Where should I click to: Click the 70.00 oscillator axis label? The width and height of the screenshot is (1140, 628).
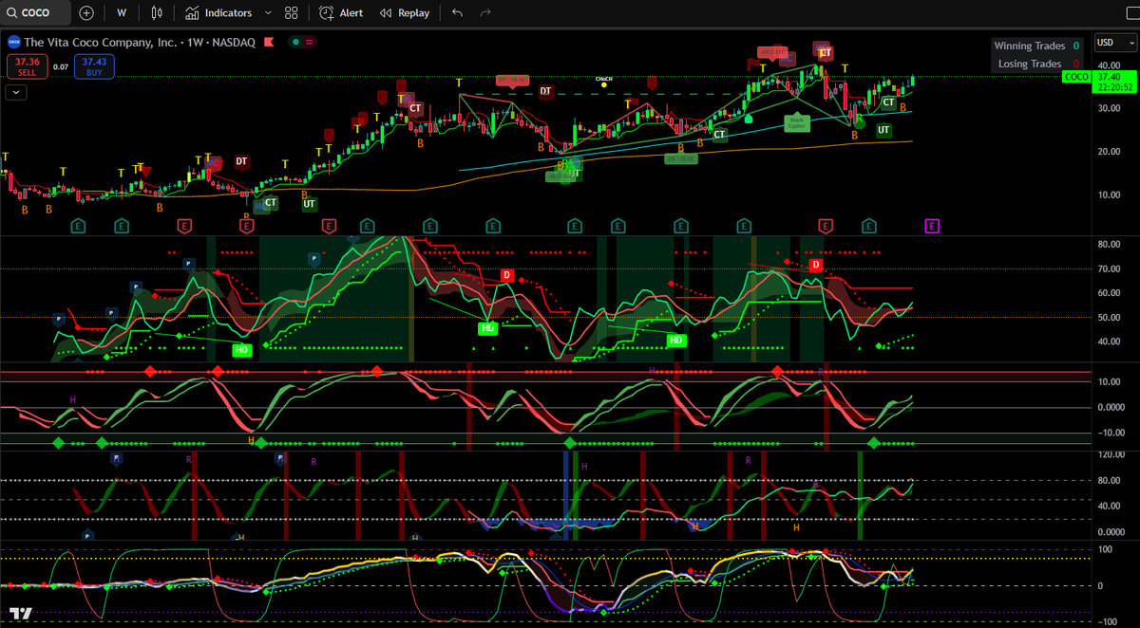click(x=1108, y=268)
